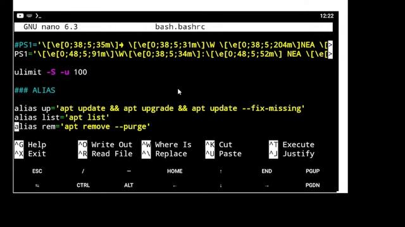Tap the slash extra key

click(x=83, y=171)
